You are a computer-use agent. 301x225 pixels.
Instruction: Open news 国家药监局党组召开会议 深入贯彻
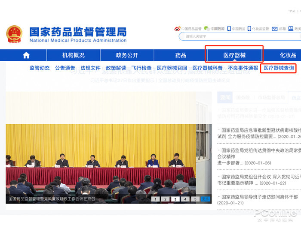259,180
